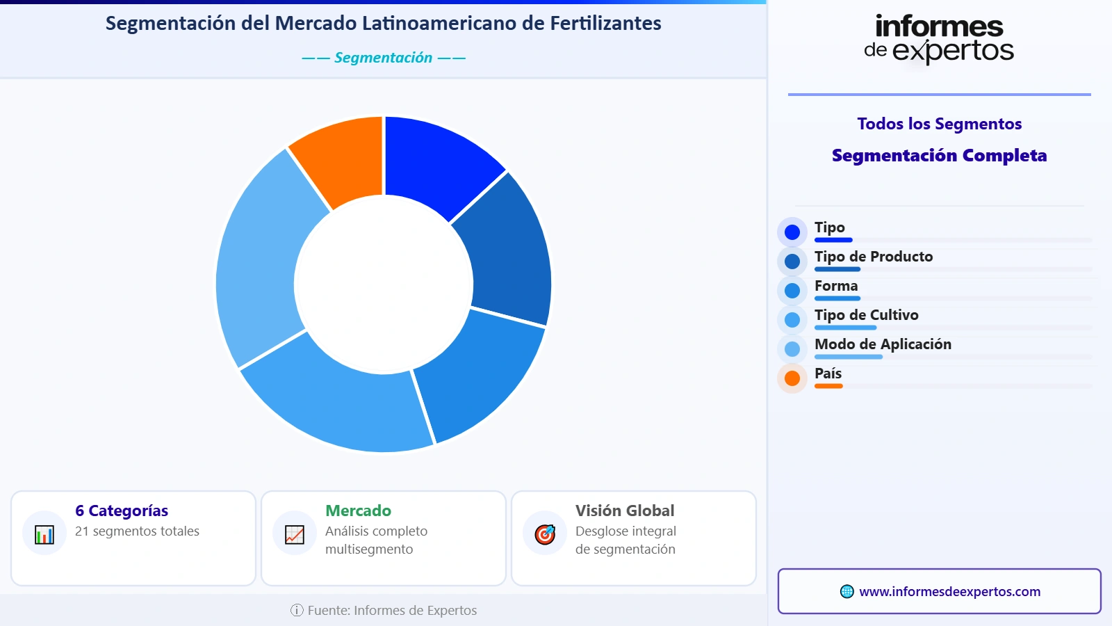
Task: Click the target icon beside Visión Global
Action: tap(545, 534)
